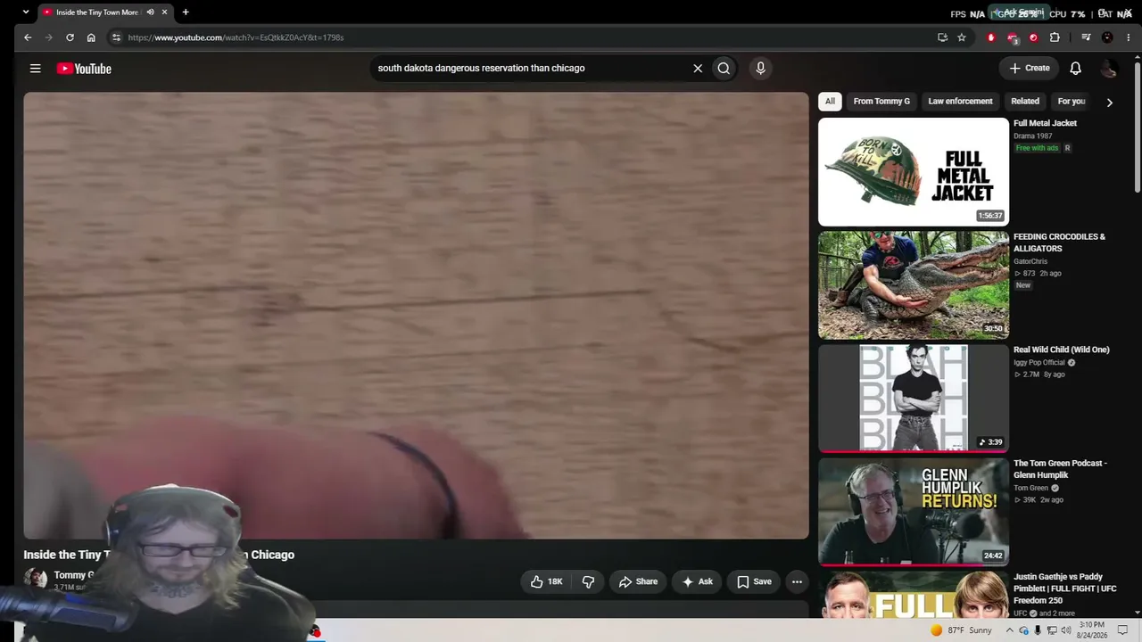This screenshot has width=1142, height=642.
Task: Filter suggestions by From Tommy G
Action: tap(881, 102)
